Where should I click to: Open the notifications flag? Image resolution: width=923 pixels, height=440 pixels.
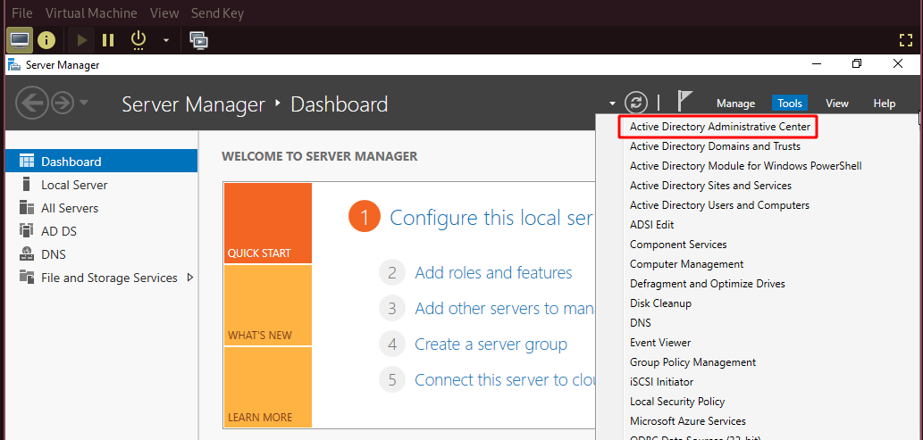point(684,101)
